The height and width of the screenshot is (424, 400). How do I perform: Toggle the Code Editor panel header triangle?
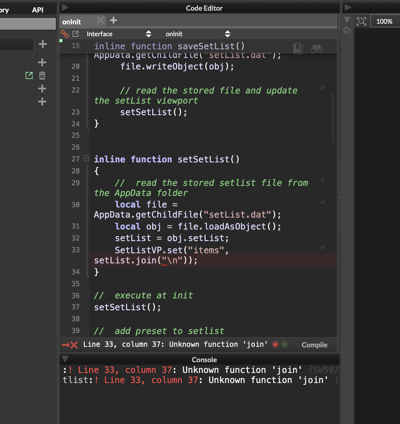click(x=65, y=7)
